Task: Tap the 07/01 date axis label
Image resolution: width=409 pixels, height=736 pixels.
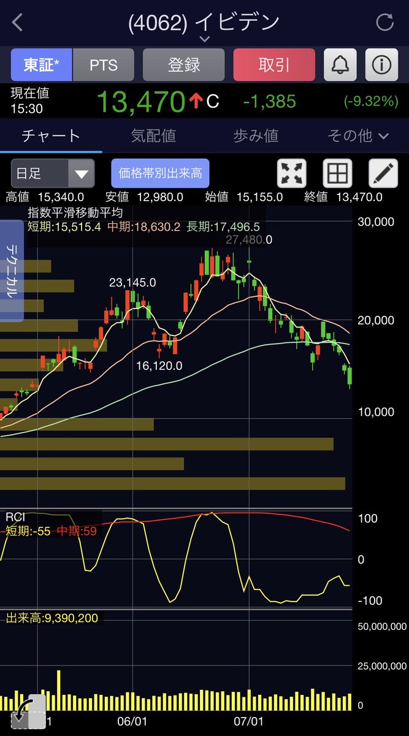Action: [x=249, y=723]
